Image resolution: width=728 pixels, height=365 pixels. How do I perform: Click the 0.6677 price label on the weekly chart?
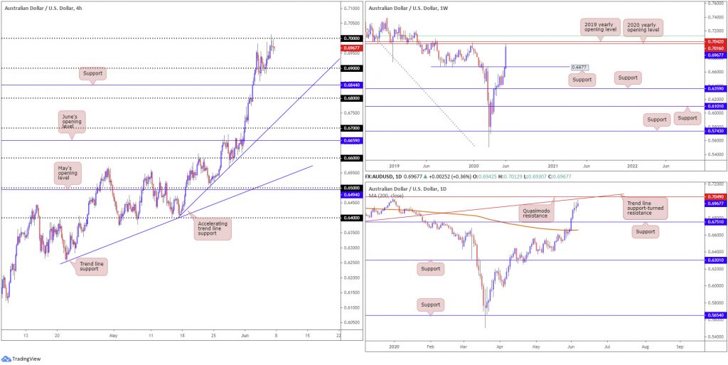[x=580, y=68]
